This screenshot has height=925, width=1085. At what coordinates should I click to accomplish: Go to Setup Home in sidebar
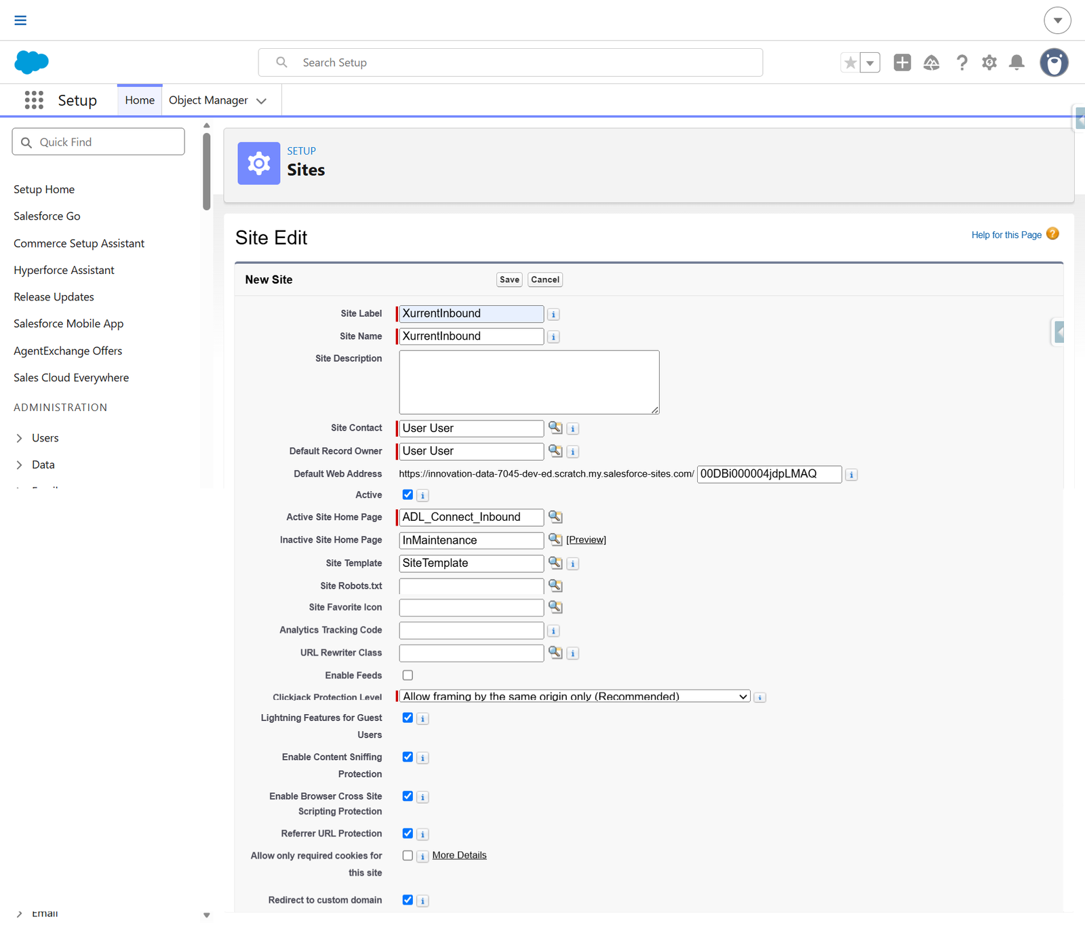(44, 189)
